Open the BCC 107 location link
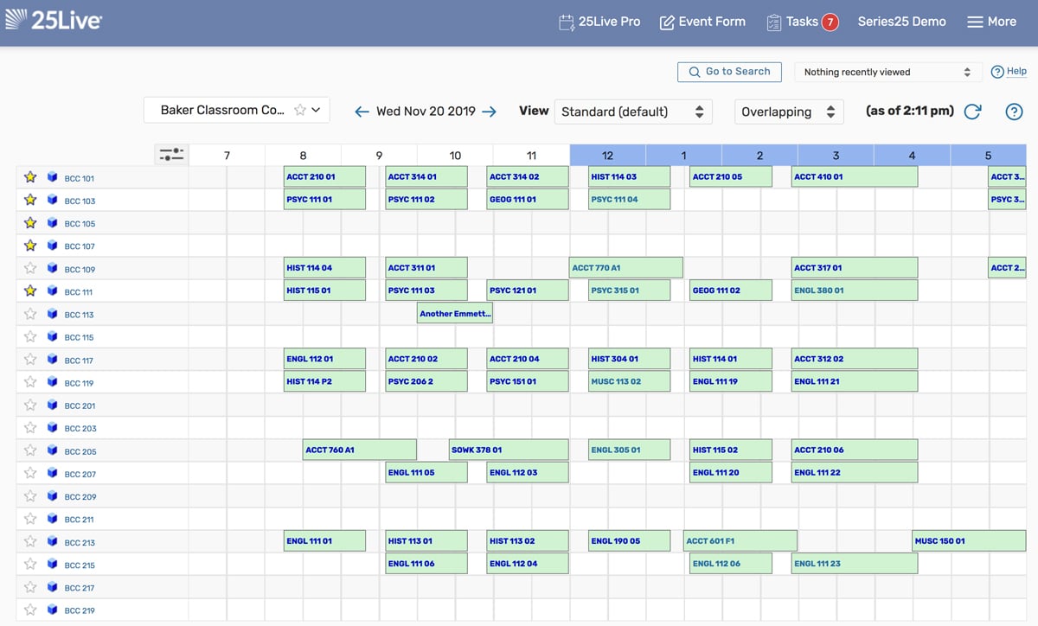Viewport: 1038px width, 626px height. coord(80,246)
